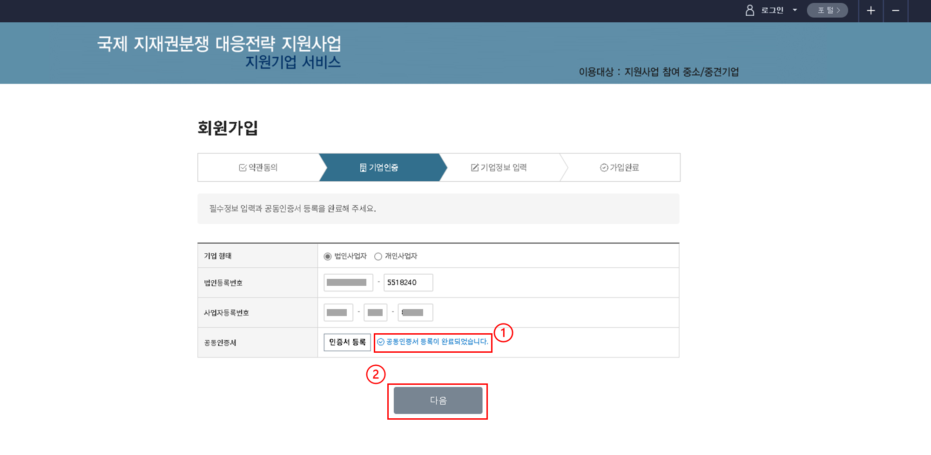Go to the 가입완료 step tab

tap(619, 167)
